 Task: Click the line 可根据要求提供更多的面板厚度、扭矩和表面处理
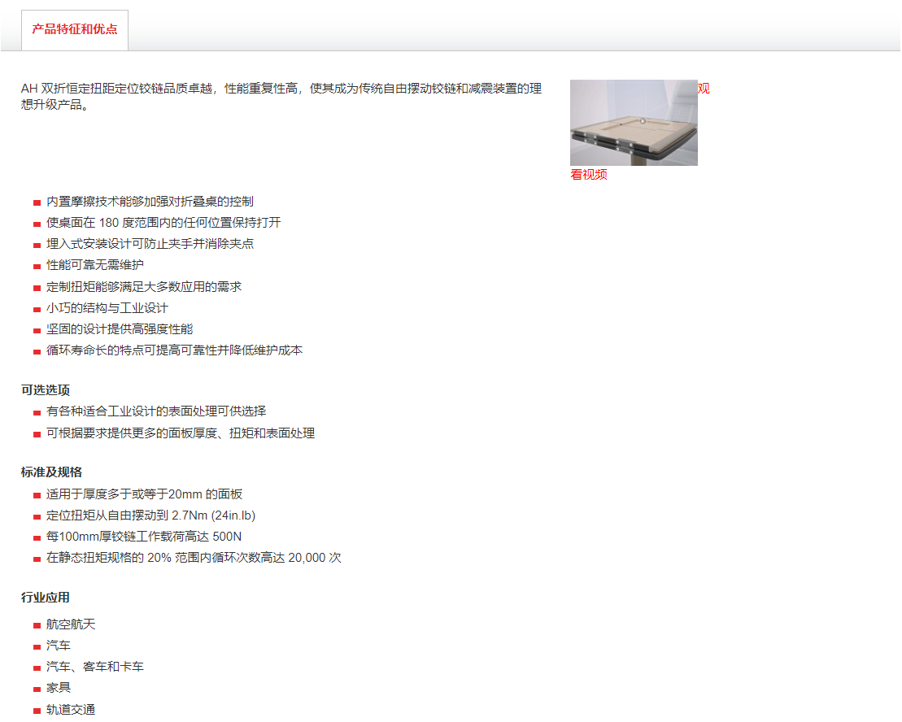point(181,433)
